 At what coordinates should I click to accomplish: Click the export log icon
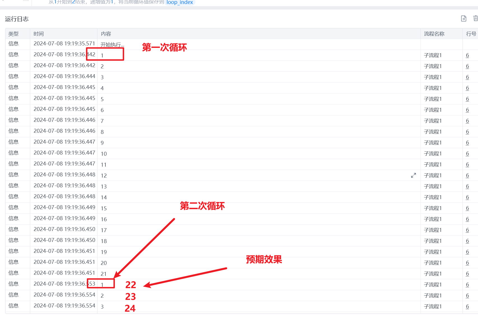click(x=464, y=18)
